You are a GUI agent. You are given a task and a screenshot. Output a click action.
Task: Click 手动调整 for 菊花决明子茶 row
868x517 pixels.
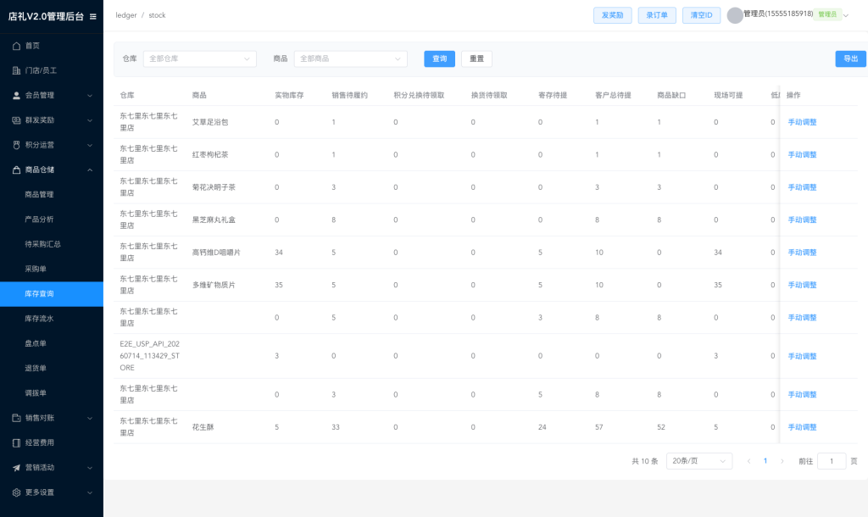click(802, 187)
